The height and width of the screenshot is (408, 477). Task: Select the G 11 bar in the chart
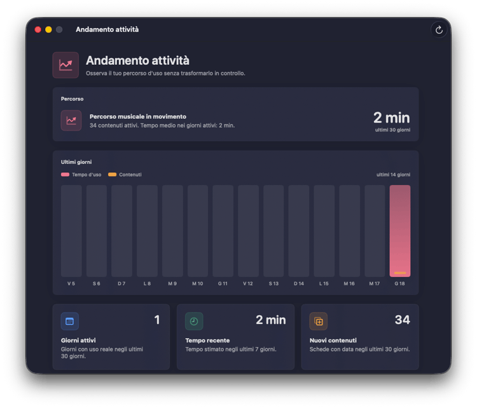223,231
